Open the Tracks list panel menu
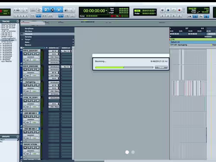Image resolution: width=216 pixels, height=162 pixels. tap(18, 21)
